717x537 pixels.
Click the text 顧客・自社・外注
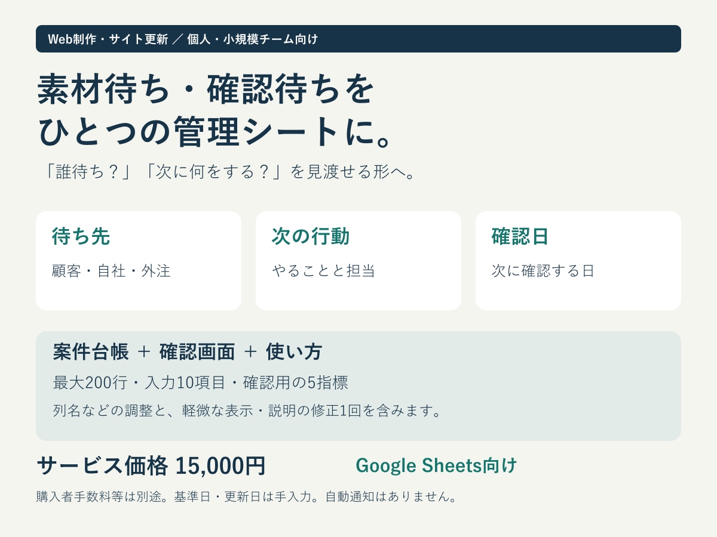point(111,271)
